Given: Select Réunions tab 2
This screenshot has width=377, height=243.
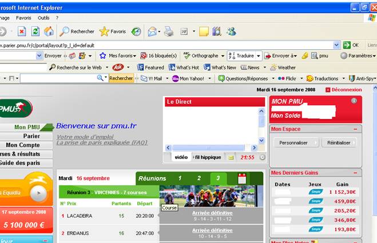Looking at the screenshot, I should click(199, 178).
